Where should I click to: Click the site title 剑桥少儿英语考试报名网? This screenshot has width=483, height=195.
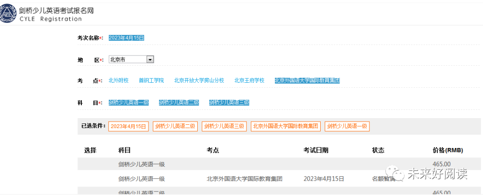[56, 10]
